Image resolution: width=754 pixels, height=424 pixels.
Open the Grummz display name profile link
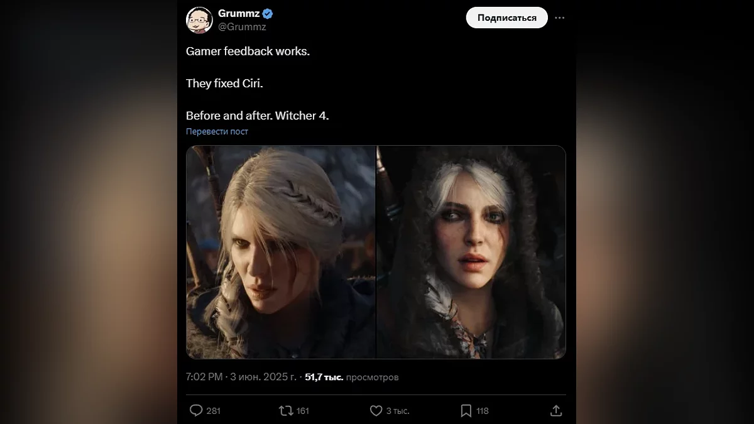coord(238,13)
